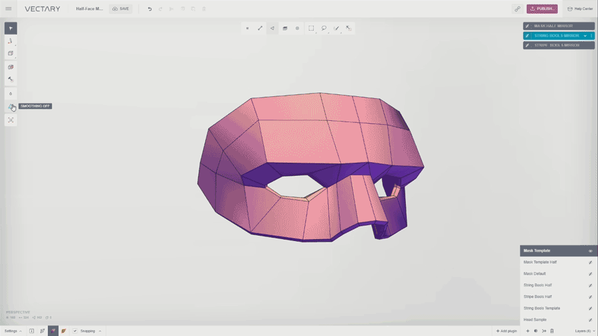Expand the Layers (6) dropdown
The height and width of the screenshot is (336, 598).
[x=585, y=331]
